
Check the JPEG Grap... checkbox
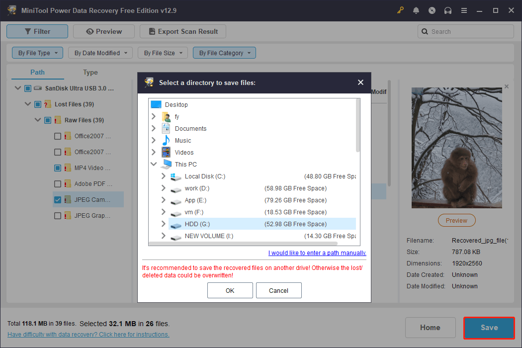[x=58, y=216]
